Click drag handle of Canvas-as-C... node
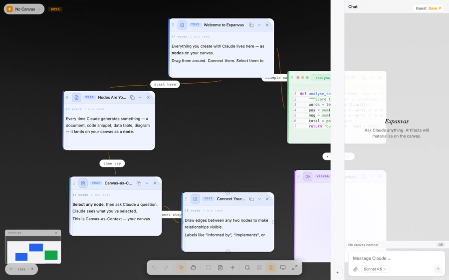The height and width of the screenshot is (280, 449). (x=74, y=183)
